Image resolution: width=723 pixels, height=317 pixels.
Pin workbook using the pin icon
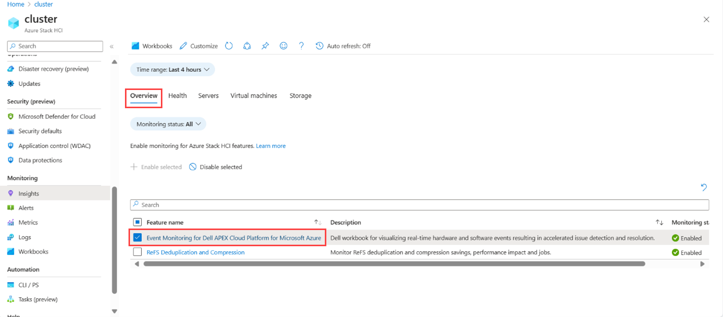point(265,46)
